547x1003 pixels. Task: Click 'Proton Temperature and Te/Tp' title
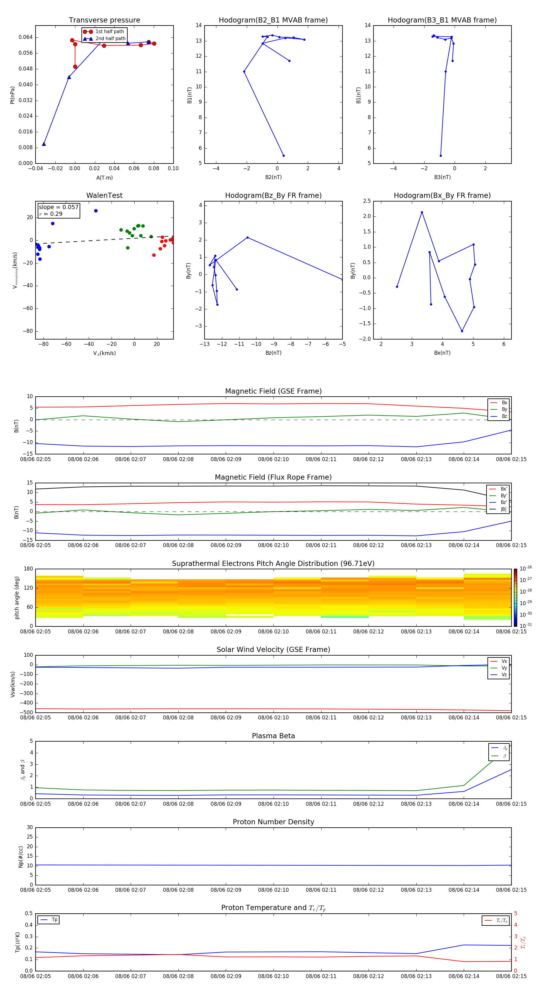coord(273,908)
